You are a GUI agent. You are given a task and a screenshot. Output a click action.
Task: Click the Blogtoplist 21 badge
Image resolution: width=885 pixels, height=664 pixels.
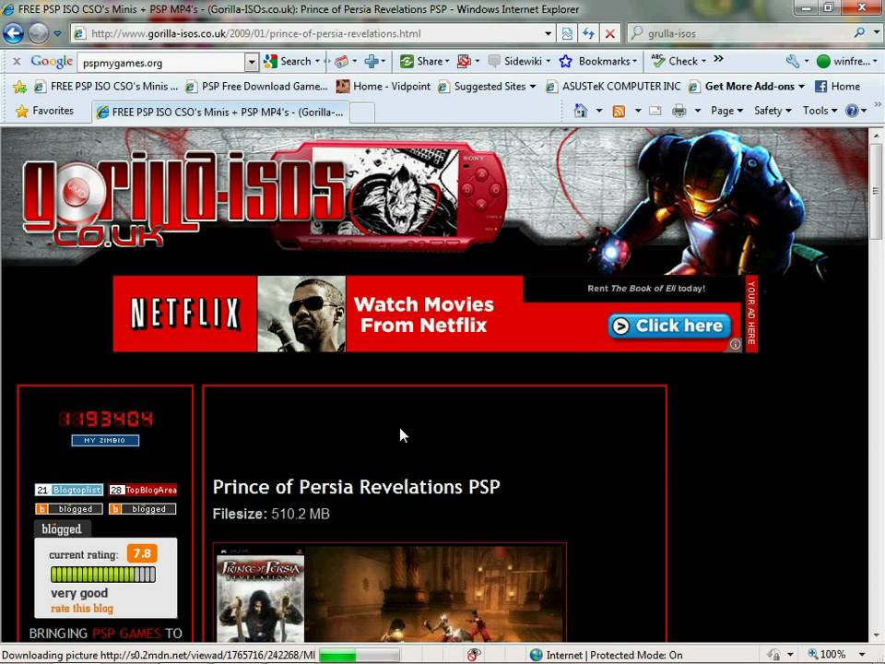pos(69,490)
